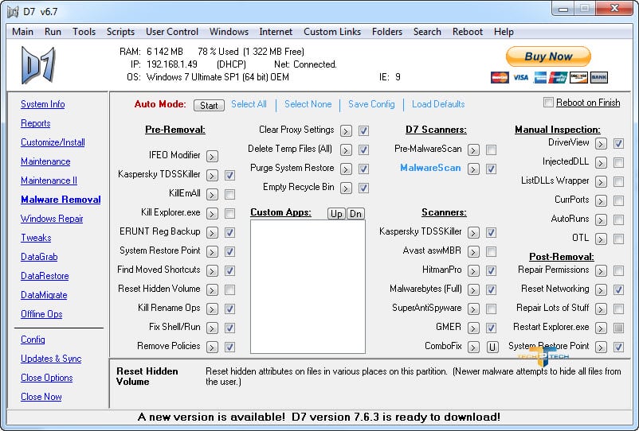Image resolution: width=639 pixels, height=431 pixels.
Task: Run Fix Shell/Run arrow button
Action: pyautogui.click(x=212, y=328)
